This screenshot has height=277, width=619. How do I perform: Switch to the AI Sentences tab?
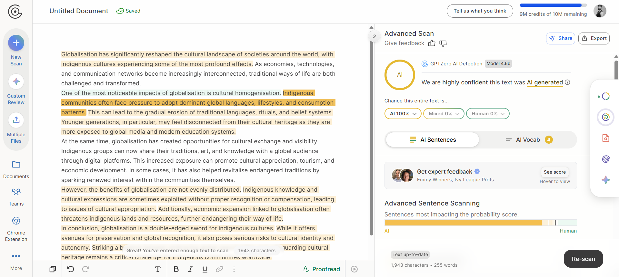(433, 139)
